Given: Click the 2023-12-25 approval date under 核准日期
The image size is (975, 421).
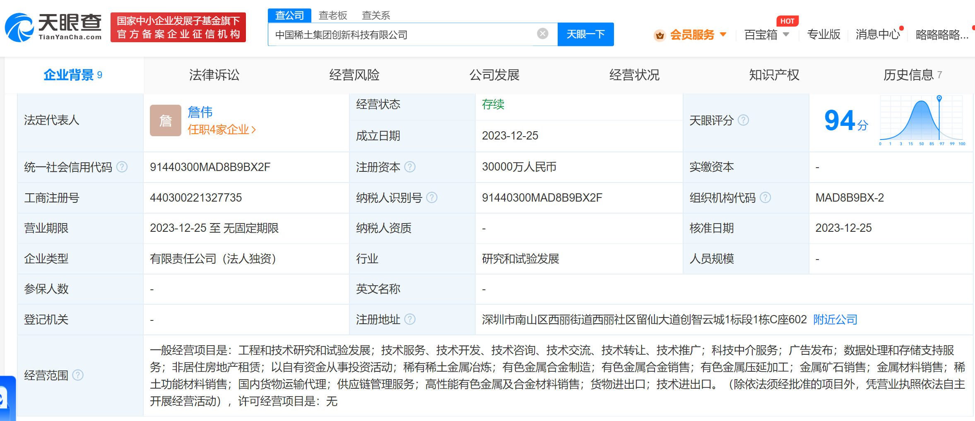Looking at the screenshot, I should pos(843,228).
